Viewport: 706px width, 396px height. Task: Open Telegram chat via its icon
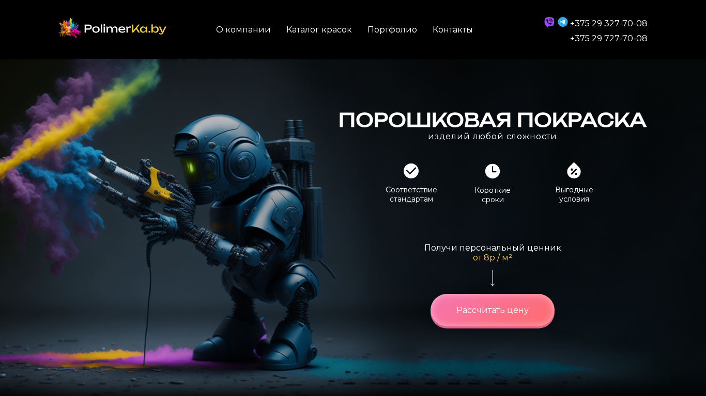(x=562, y=22)
